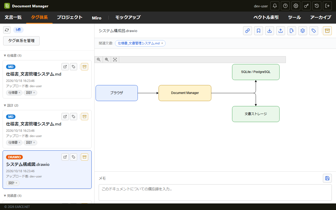
Task: Click dev-user name in header
Action: tap(261, 6)
